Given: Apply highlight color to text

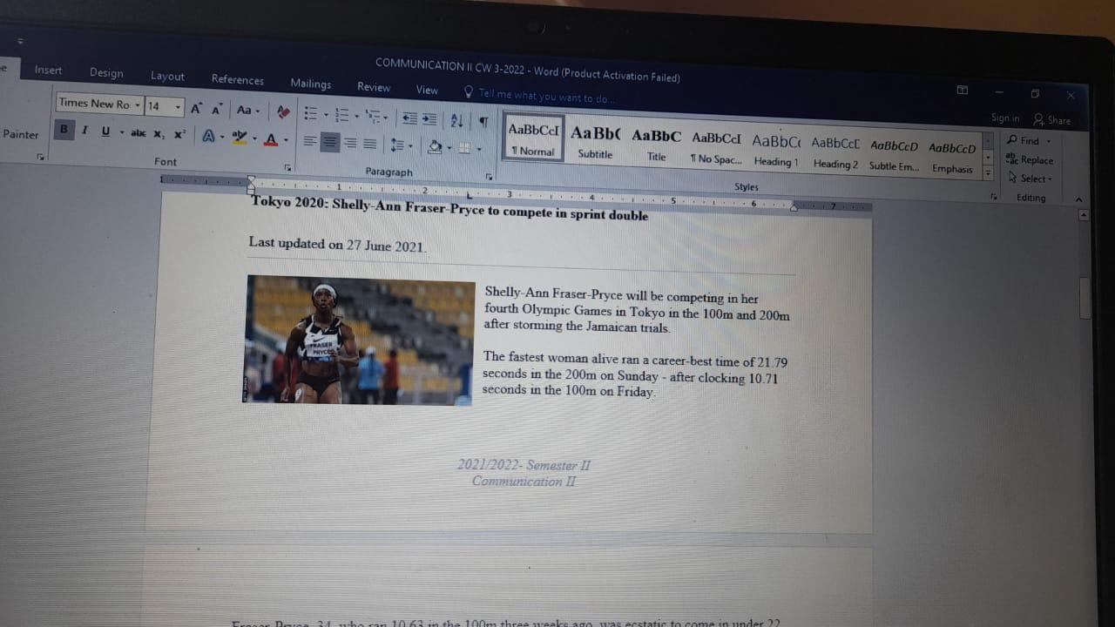Looking at the screenshot, I should click(240, 138).
